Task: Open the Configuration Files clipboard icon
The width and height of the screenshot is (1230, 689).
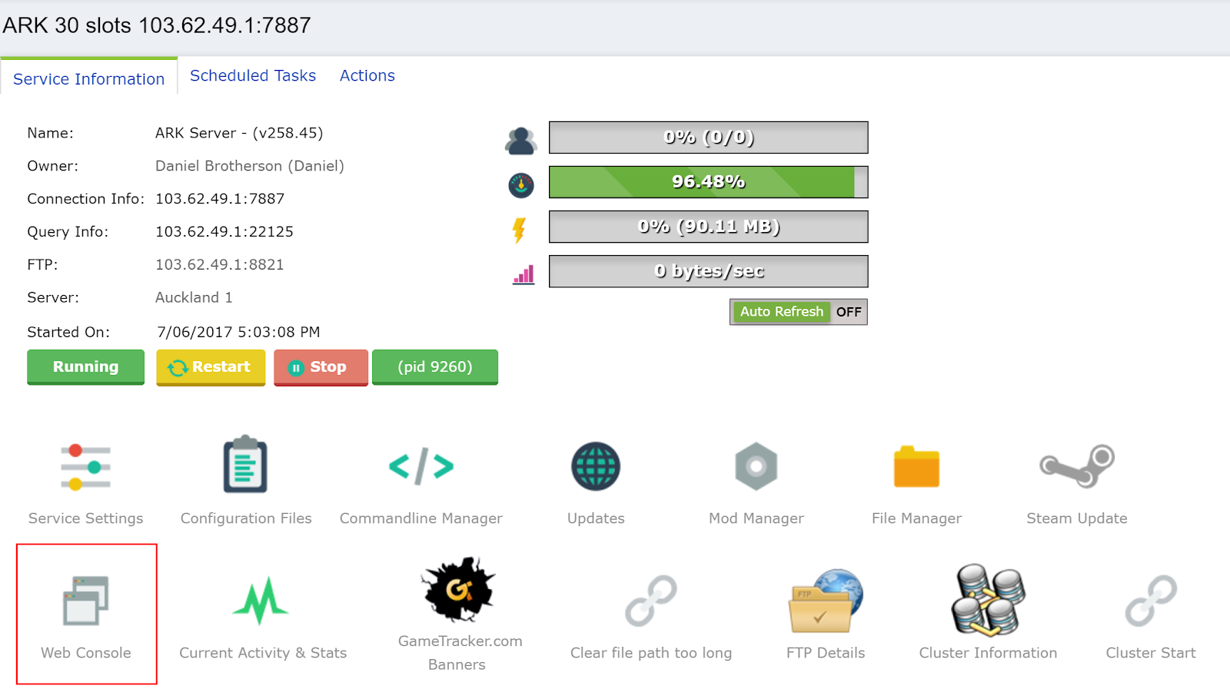Action: click(245, 464)
